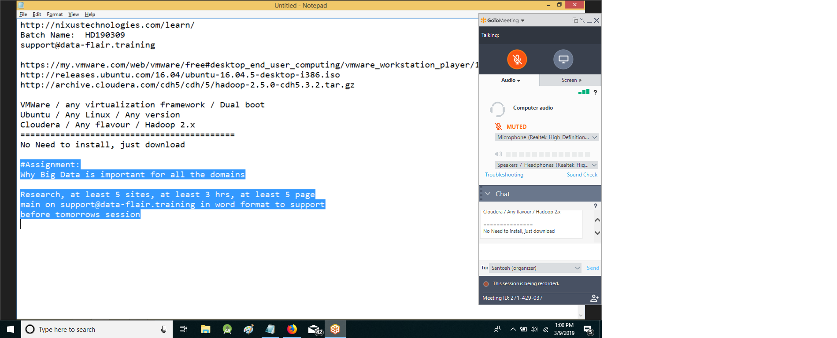837x338 pixels.
Task: Open the People icon in system tray
Action: click(497, 329)
